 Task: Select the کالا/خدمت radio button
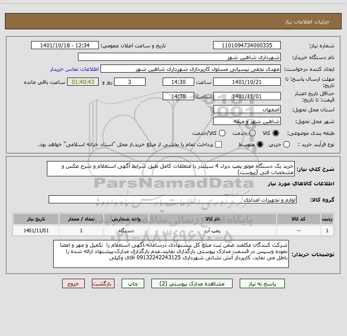(x=222, y=133)
